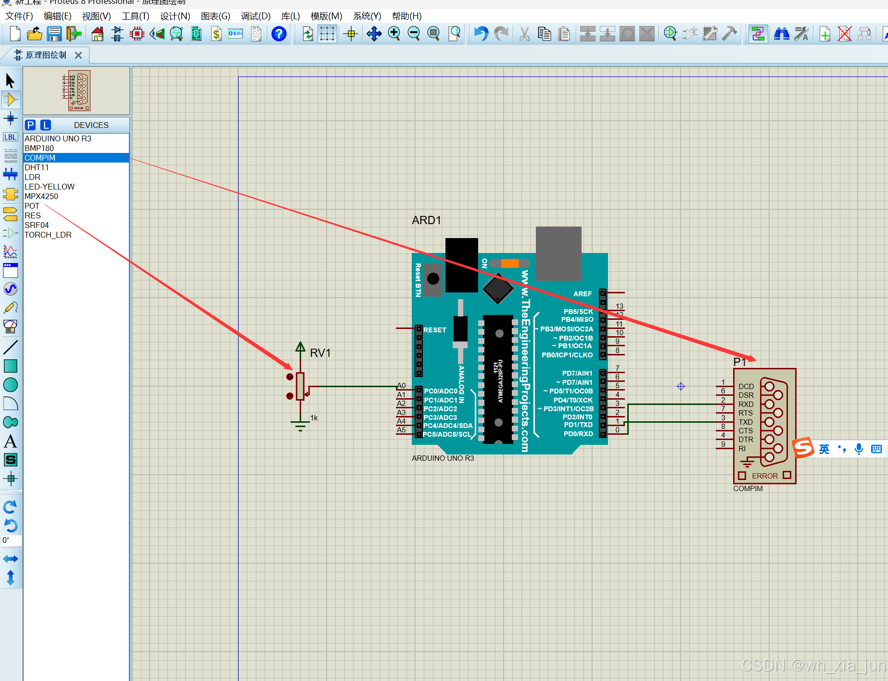Click the Open Project folder icon
Image resolution: width=888 pixels, height=681 pixels.
tap(34, 34)
